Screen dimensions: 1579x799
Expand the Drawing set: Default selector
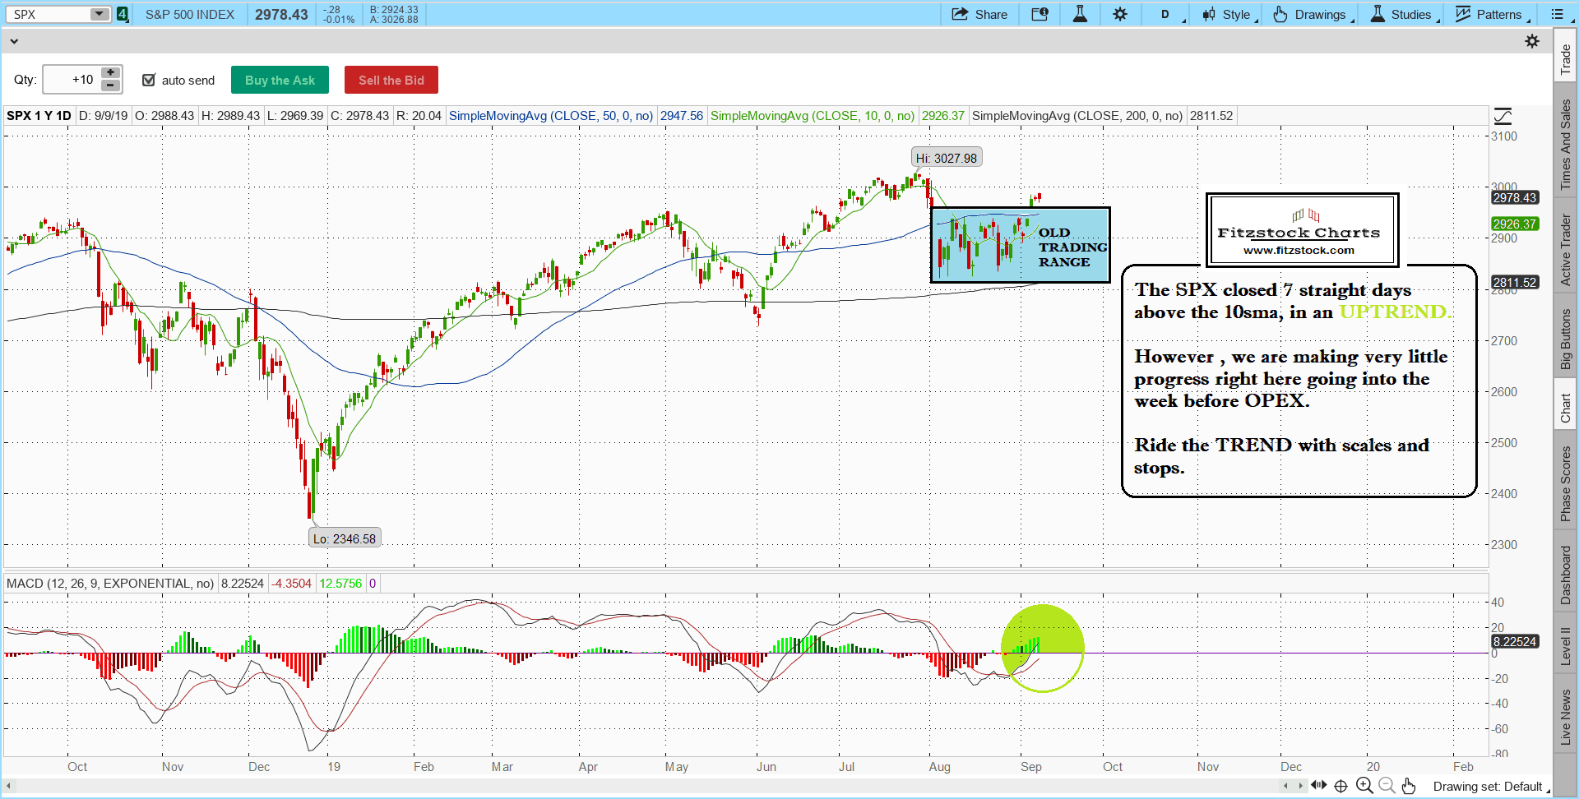tap(1490, 787)
